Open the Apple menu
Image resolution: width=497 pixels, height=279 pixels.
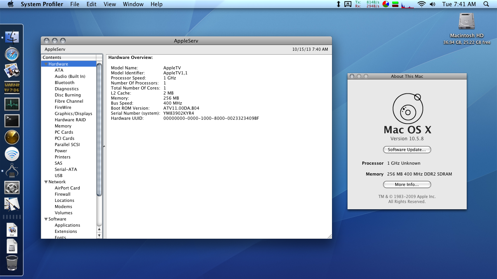pyautogui.click(x=10, y=4)
